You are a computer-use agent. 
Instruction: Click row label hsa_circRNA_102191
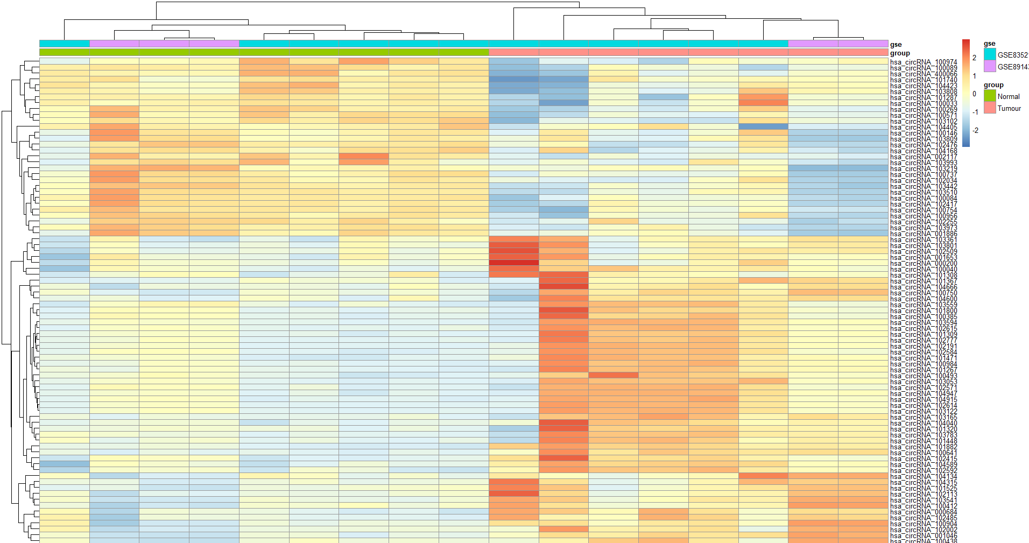[x=924, y=347]
